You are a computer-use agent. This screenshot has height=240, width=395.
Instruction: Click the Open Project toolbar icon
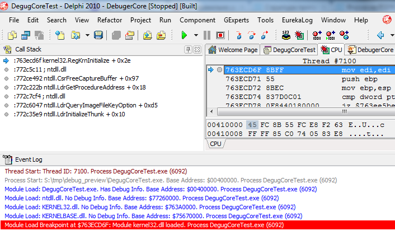click(130, 35)
